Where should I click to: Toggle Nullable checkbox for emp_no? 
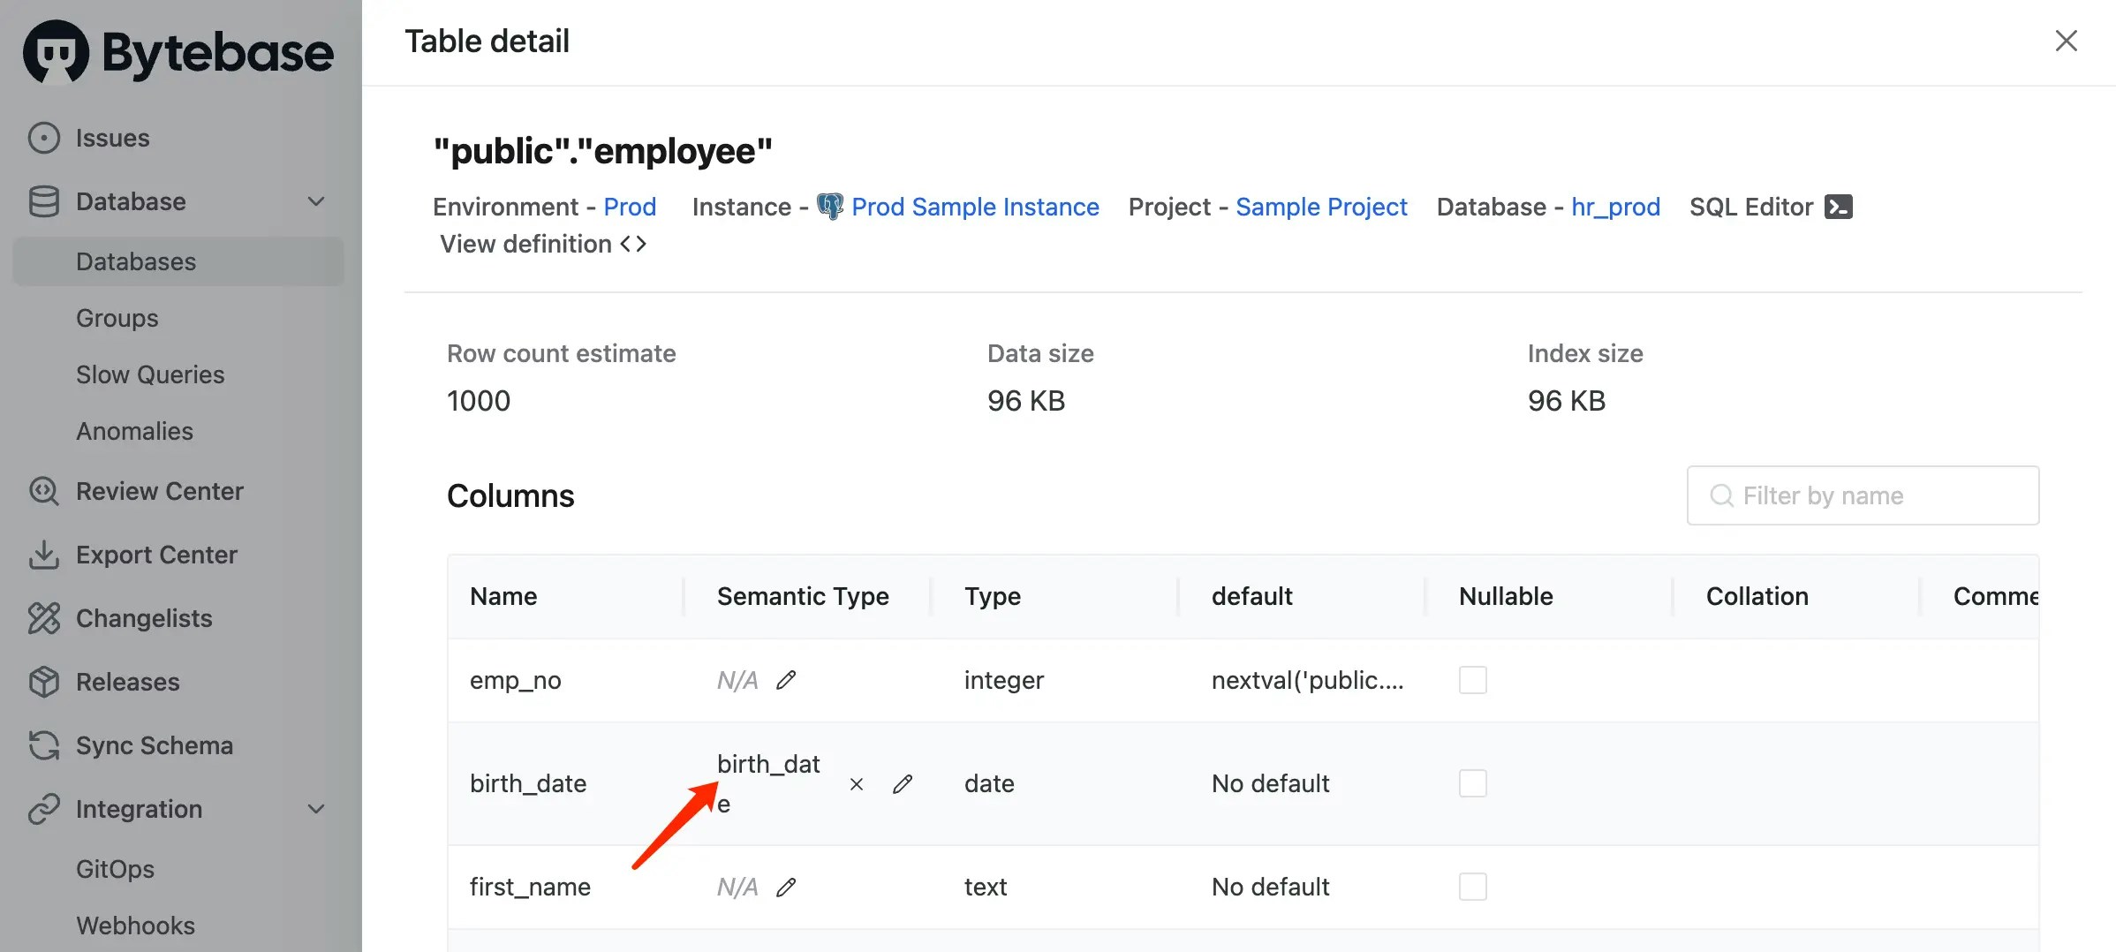click(1472, 680)
